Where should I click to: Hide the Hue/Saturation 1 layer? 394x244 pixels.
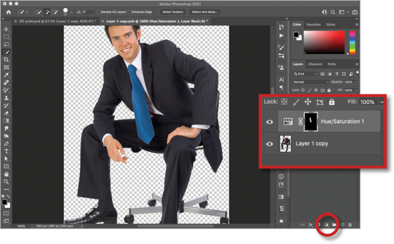[x=269, y=122]
